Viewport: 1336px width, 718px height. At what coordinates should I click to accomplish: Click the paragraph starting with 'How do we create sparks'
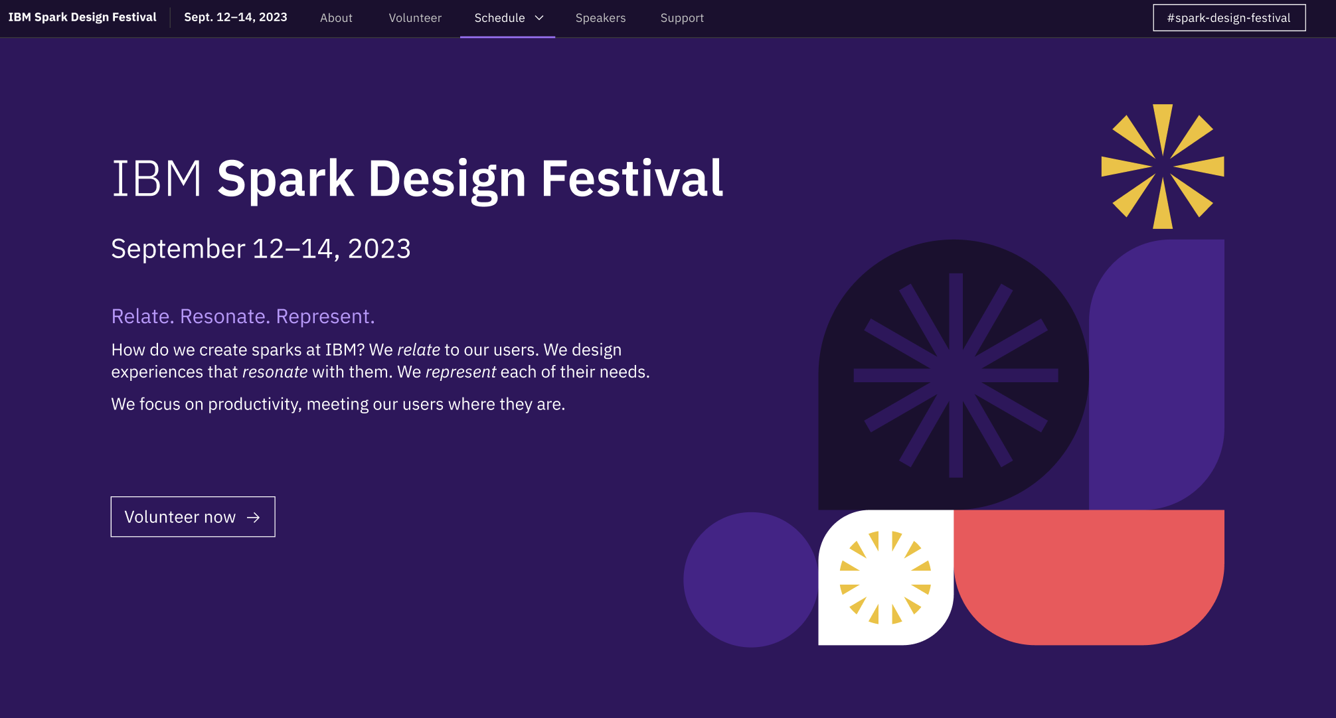pyautogui.click(x=380, y=361)
